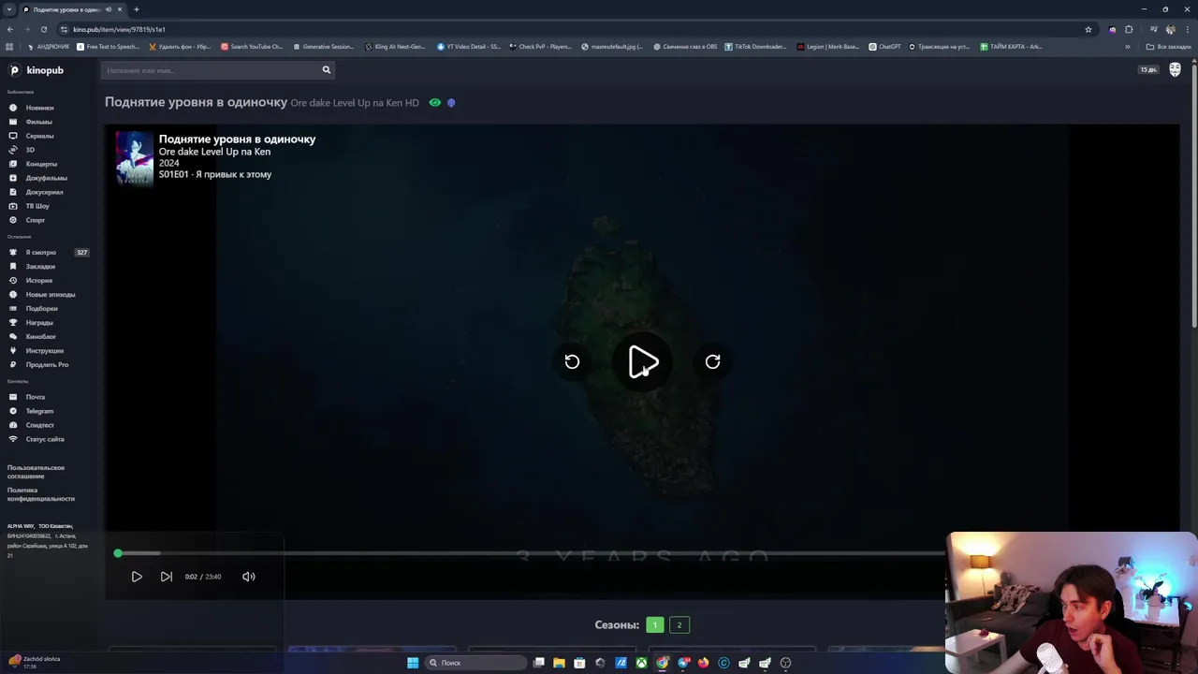Image resolution: width=1198 pixels, height=674 pixels.
Task: Click the green playhead on progress bar
Action: pyautogui.click(x=118, y=553)
